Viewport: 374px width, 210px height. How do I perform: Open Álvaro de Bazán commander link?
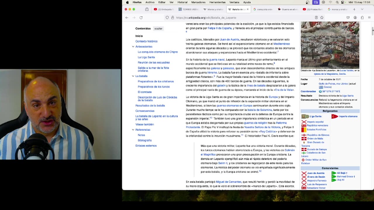[316, 177]
